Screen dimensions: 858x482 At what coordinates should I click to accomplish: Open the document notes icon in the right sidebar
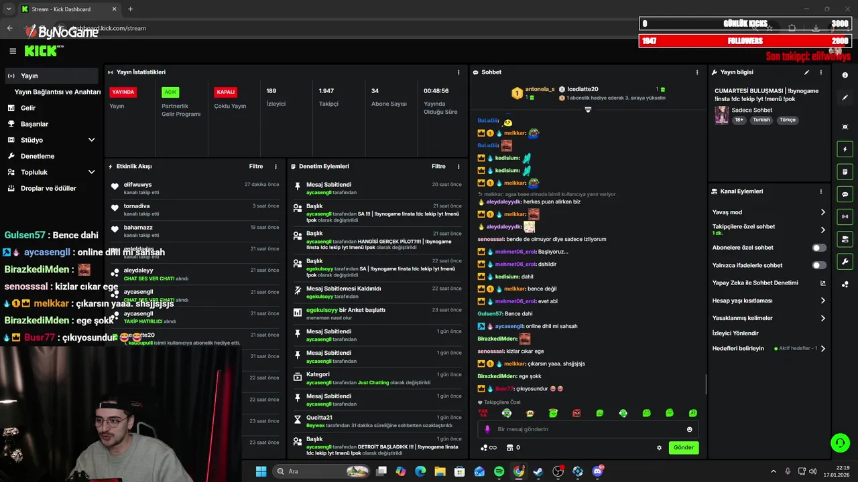coord(845,172)
